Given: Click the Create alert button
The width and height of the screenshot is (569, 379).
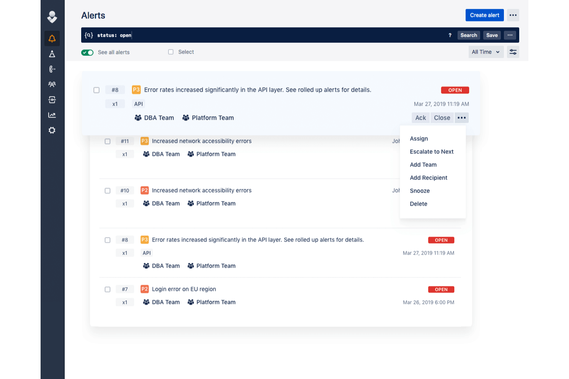Looking at the screenshot, I should 484,15.
